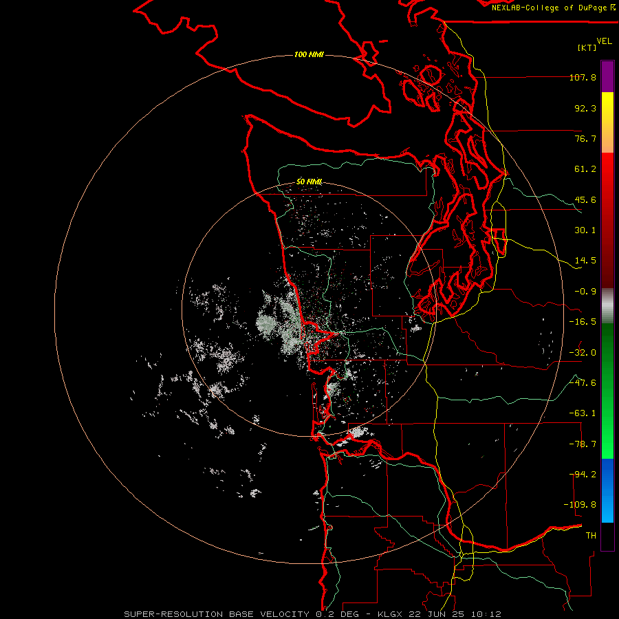Click the 22 JUN 25 10:12 timestamp

(x=455, y=614)
